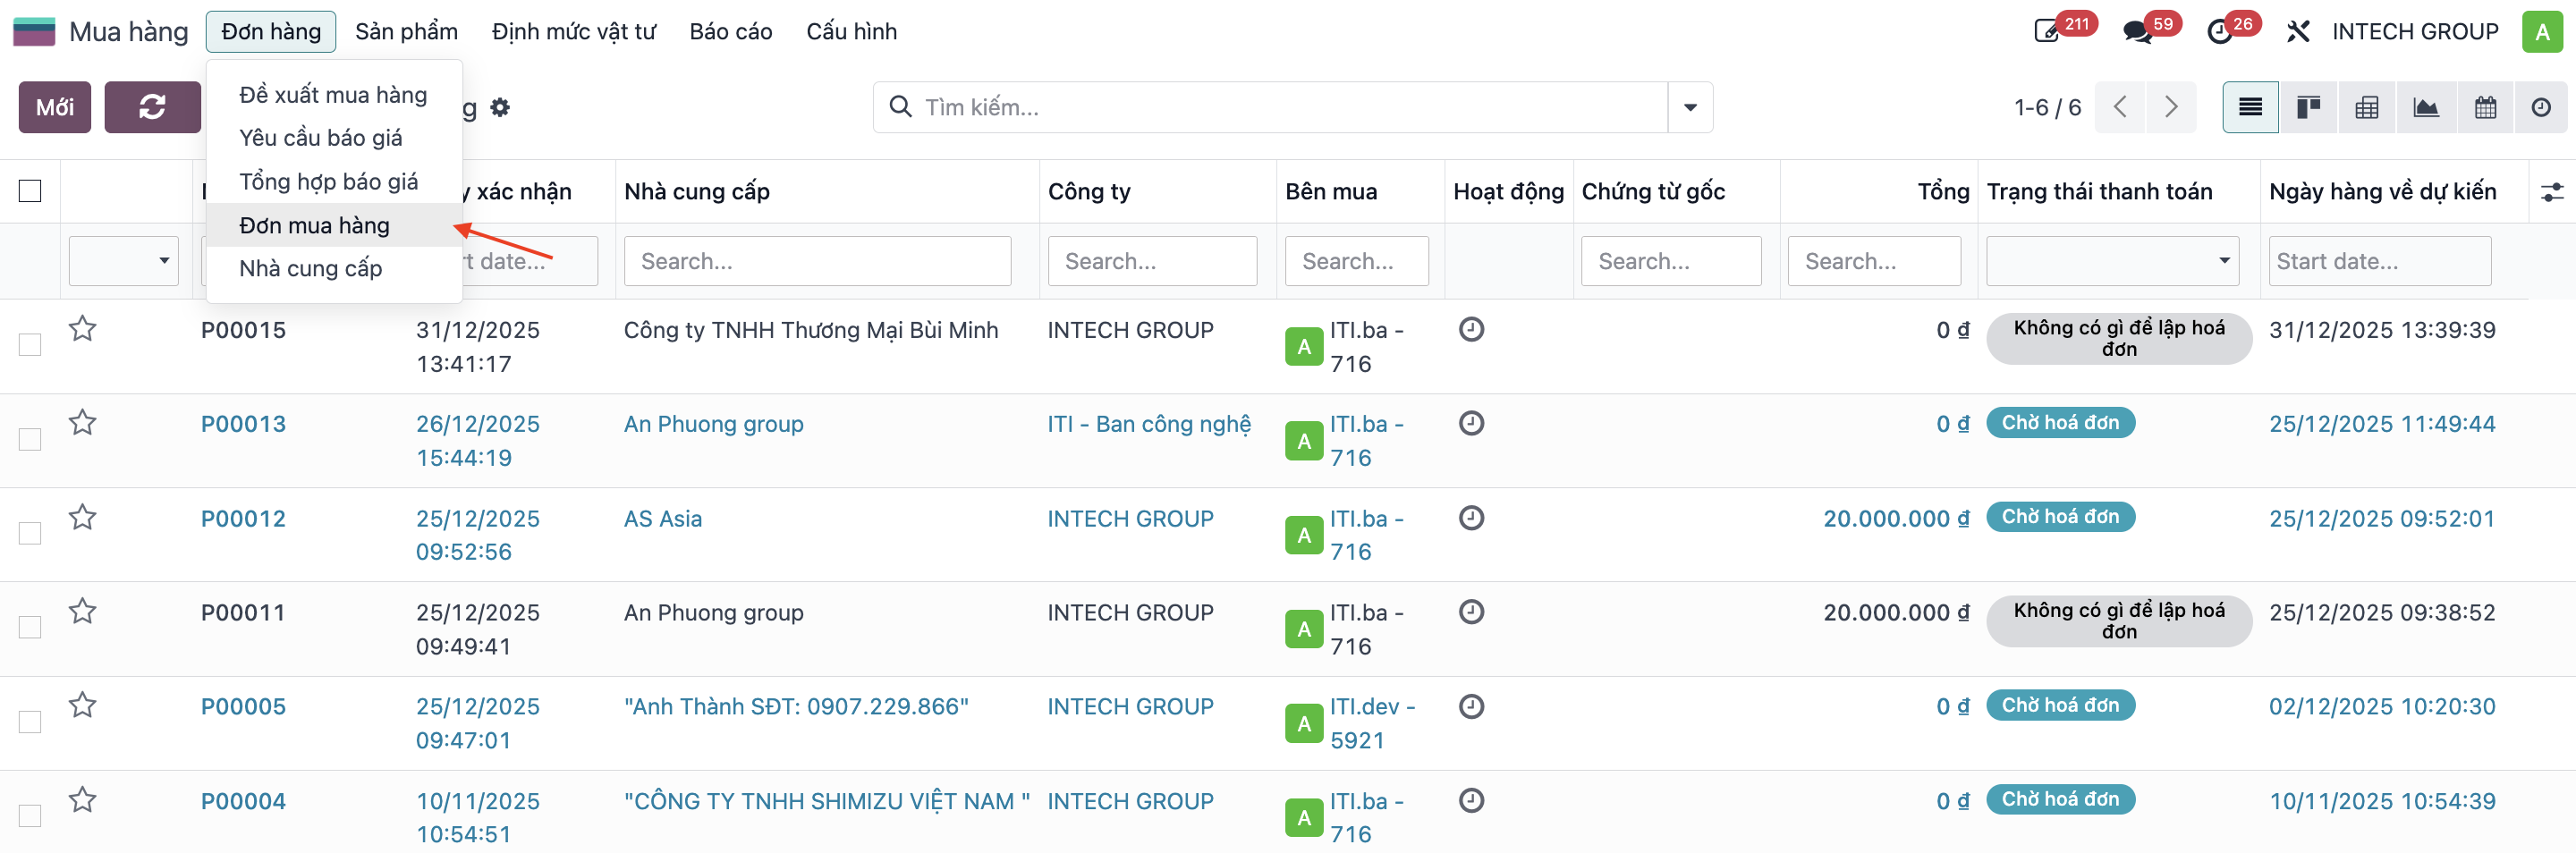
Task: Open the Cấu hình menu
Action: click(x=851, y=31)
